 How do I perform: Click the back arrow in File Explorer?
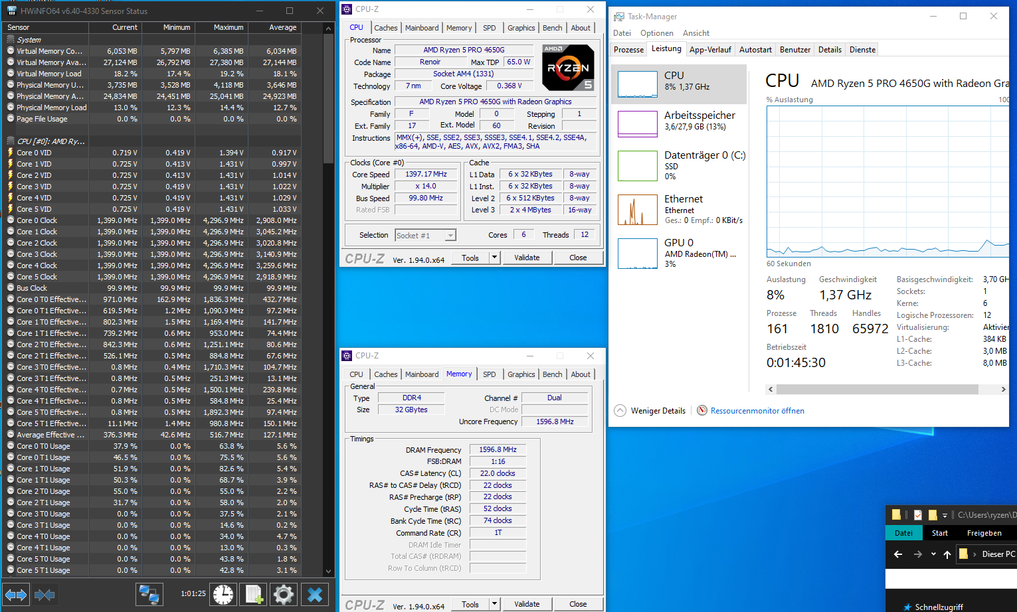point(898,554)
